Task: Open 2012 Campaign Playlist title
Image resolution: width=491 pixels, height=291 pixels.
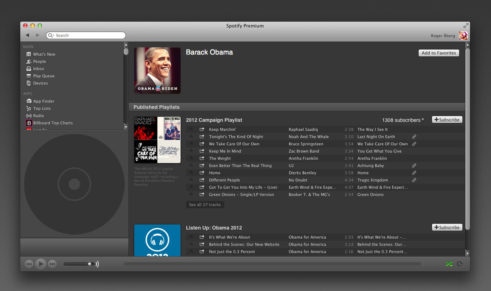Action: [214, 120]
